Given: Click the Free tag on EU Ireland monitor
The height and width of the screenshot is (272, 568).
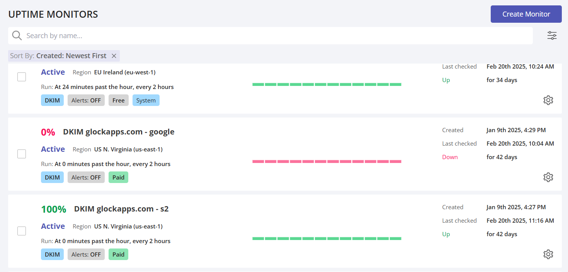Looking at the screenshot, I should pos(118,101).
